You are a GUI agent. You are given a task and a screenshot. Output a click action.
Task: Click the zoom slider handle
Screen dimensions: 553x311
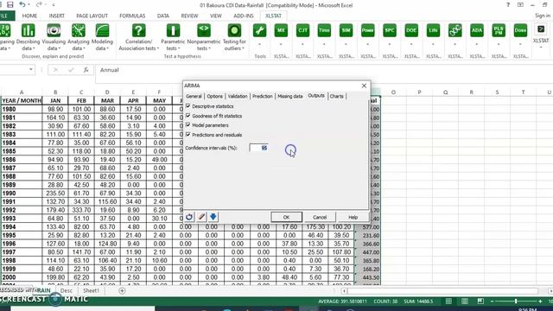[516, 301]
